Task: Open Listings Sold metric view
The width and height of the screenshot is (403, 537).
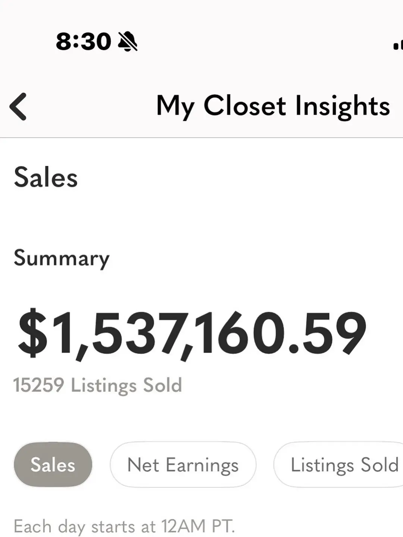Action: click(x=339, y=465)
